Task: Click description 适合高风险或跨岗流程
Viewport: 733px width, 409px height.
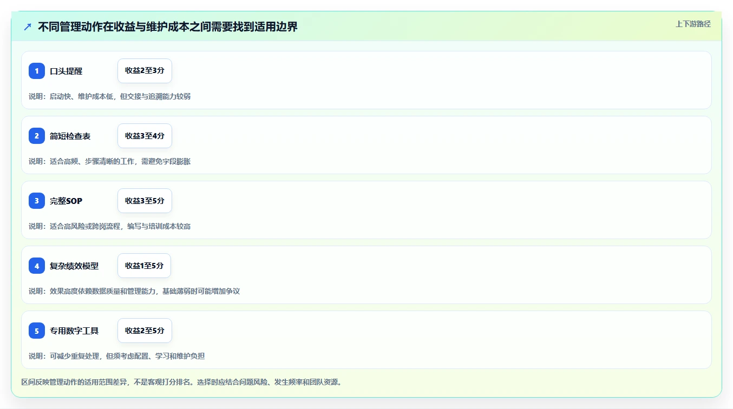Action: 109,226
